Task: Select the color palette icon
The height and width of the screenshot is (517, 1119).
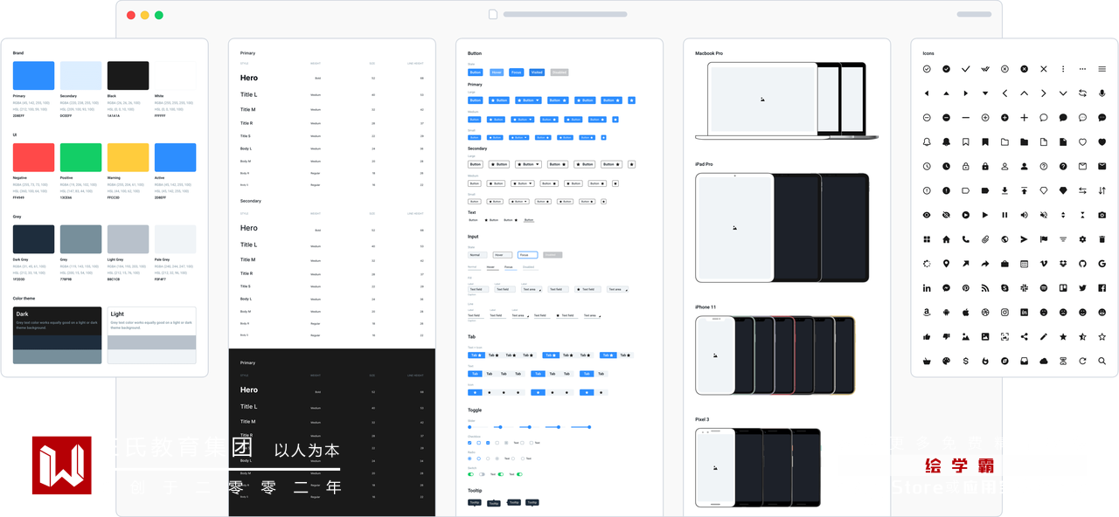Action: [946, 361]
